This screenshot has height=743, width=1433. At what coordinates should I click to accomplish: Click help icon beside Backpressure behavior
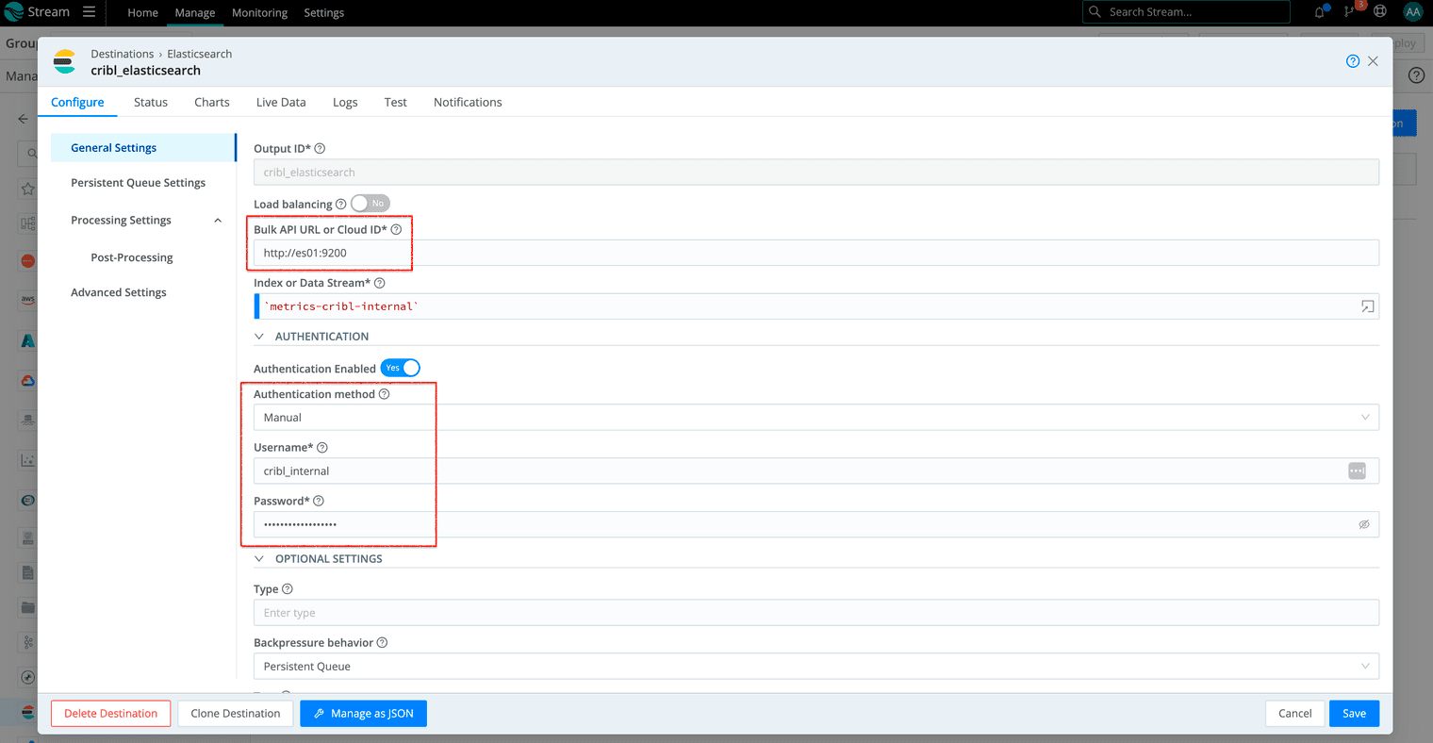coord(382,643)
